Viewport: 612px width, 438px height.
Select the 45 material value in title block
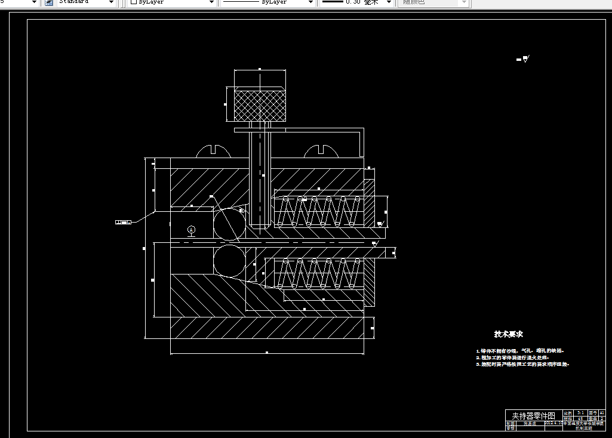click(580, 418)
